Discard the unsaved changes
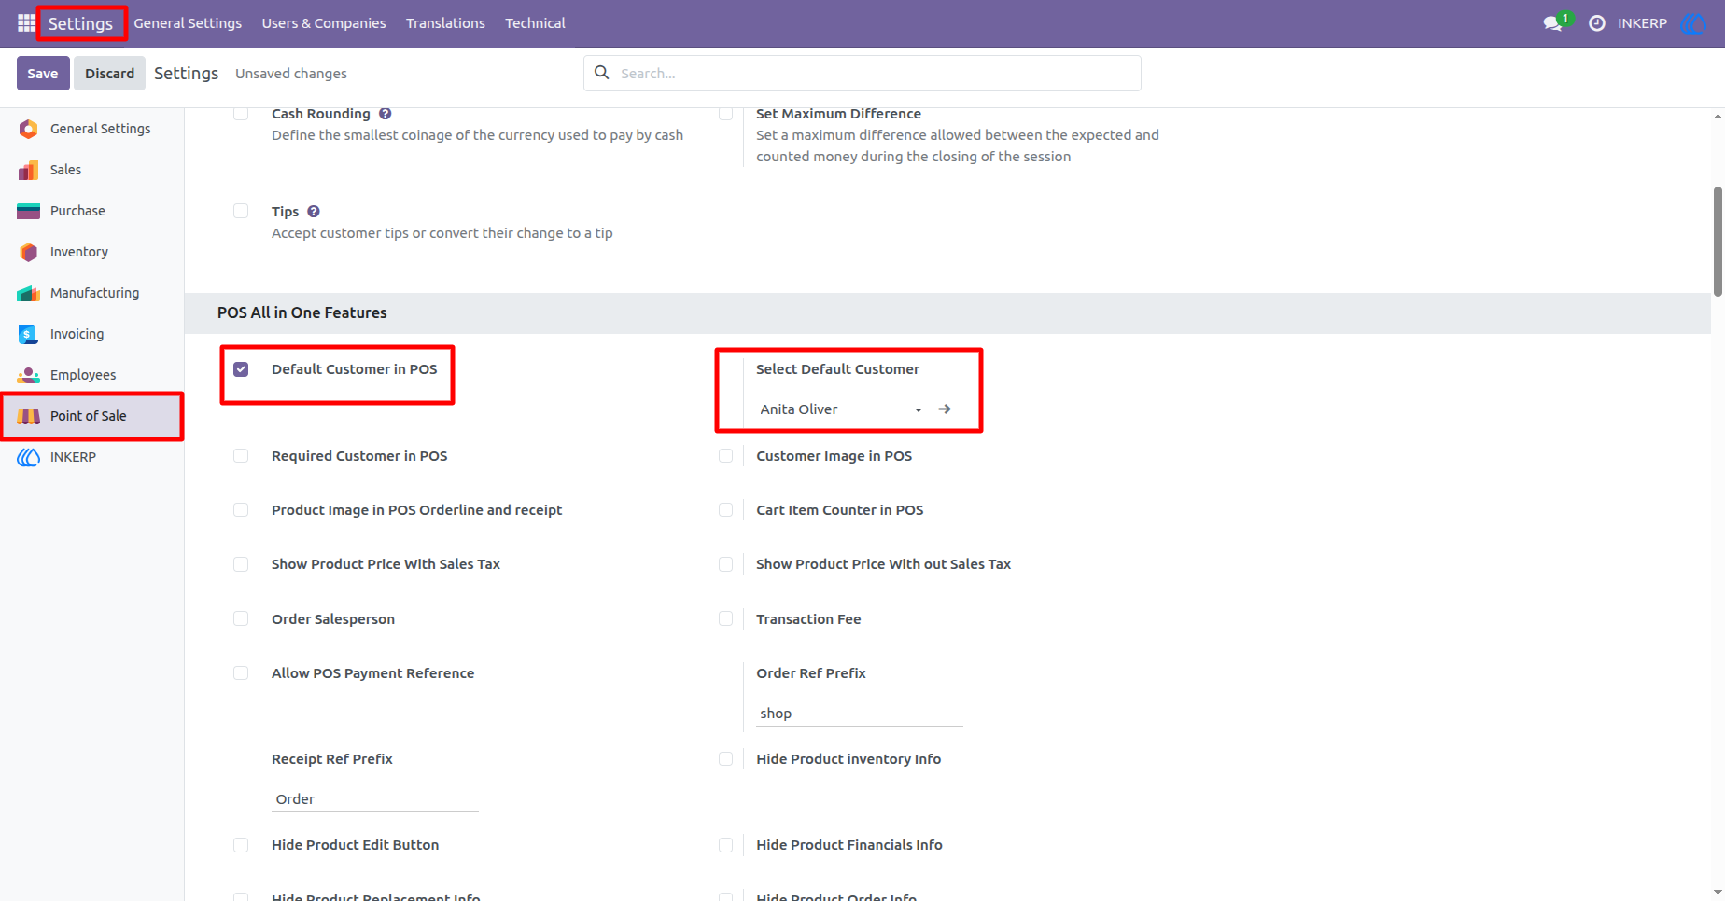 pyautogui.click(x=110, y=74)
